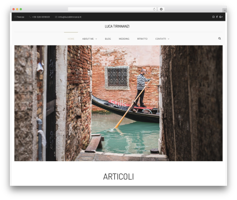Click the search magnifier icon in navigation
This screenshot has height=200, width=237.
(x=219, y=38)
